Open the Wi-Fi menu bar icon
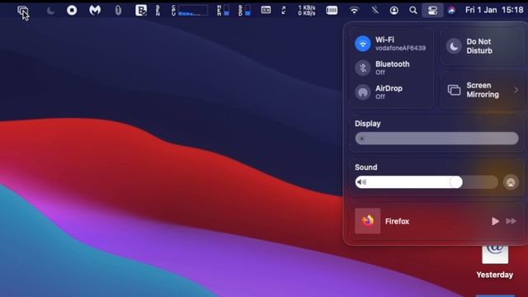This screenshot has width=528, height=297. pos(354,11)
